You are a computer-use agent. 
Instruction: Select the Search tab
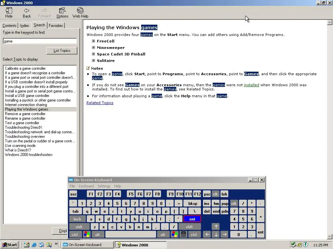[39, 25]
